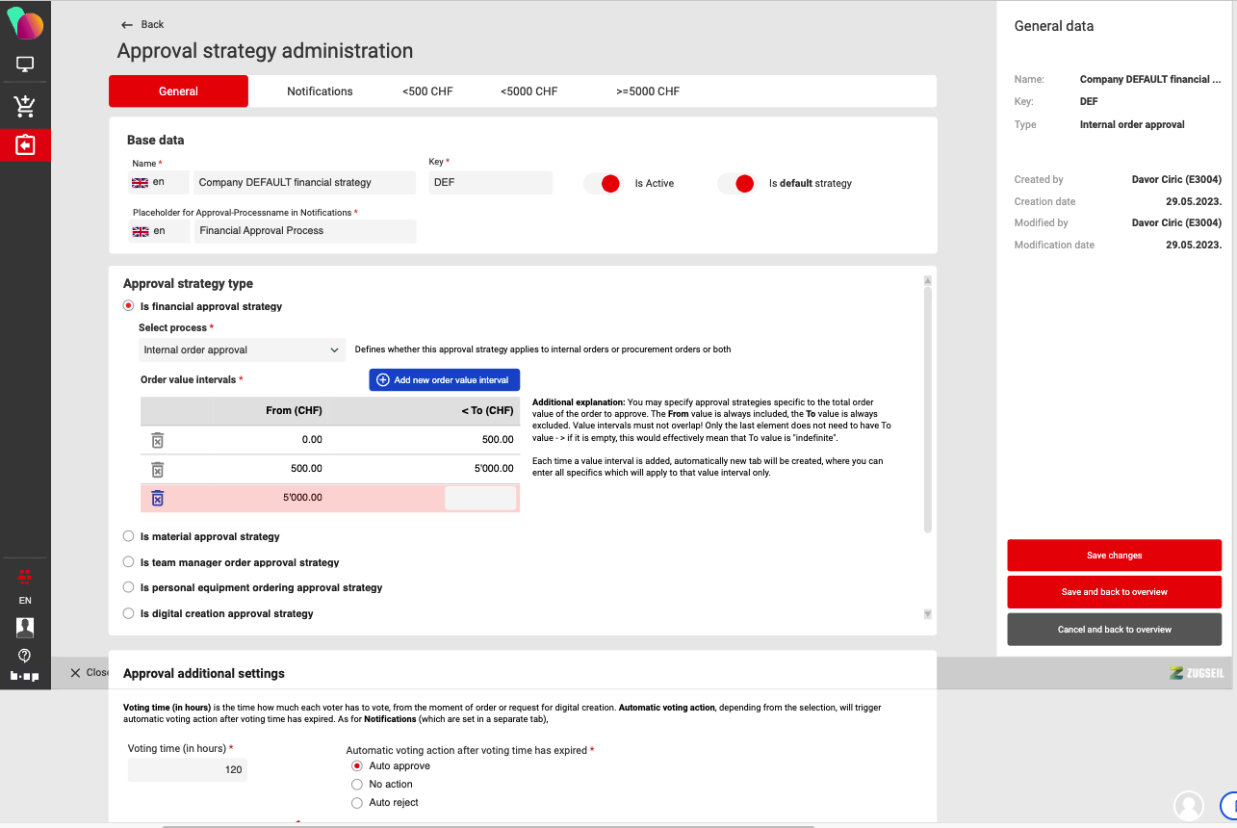Delete the 500.00 to 5'000.00 interval

coord(158,470)
